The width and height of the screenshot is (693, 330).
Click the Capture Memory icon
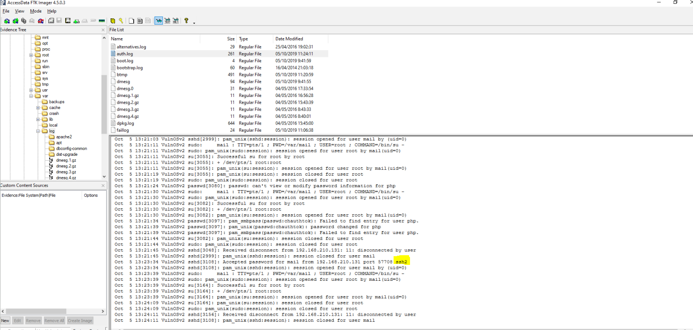click(x=102, y=21)
